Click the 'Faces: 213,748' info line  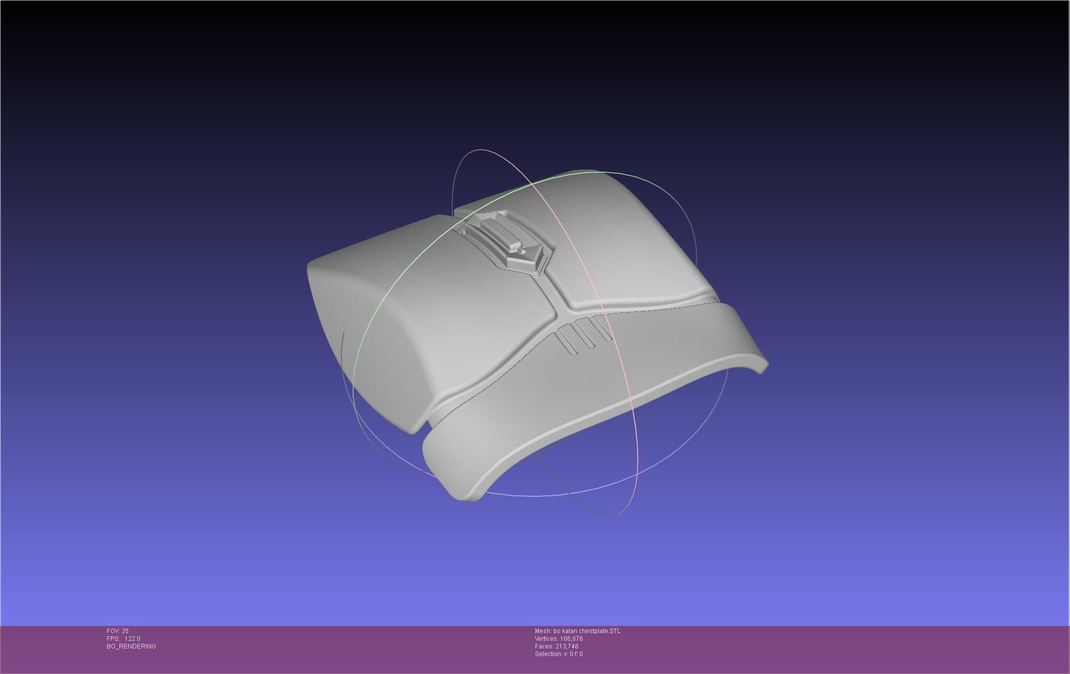point(556,646)
